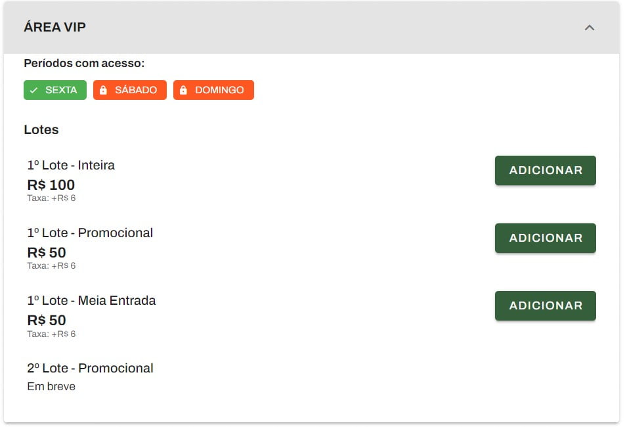Click the 2º Lote - Promocional title
The image size is (625, 427).
90,369
